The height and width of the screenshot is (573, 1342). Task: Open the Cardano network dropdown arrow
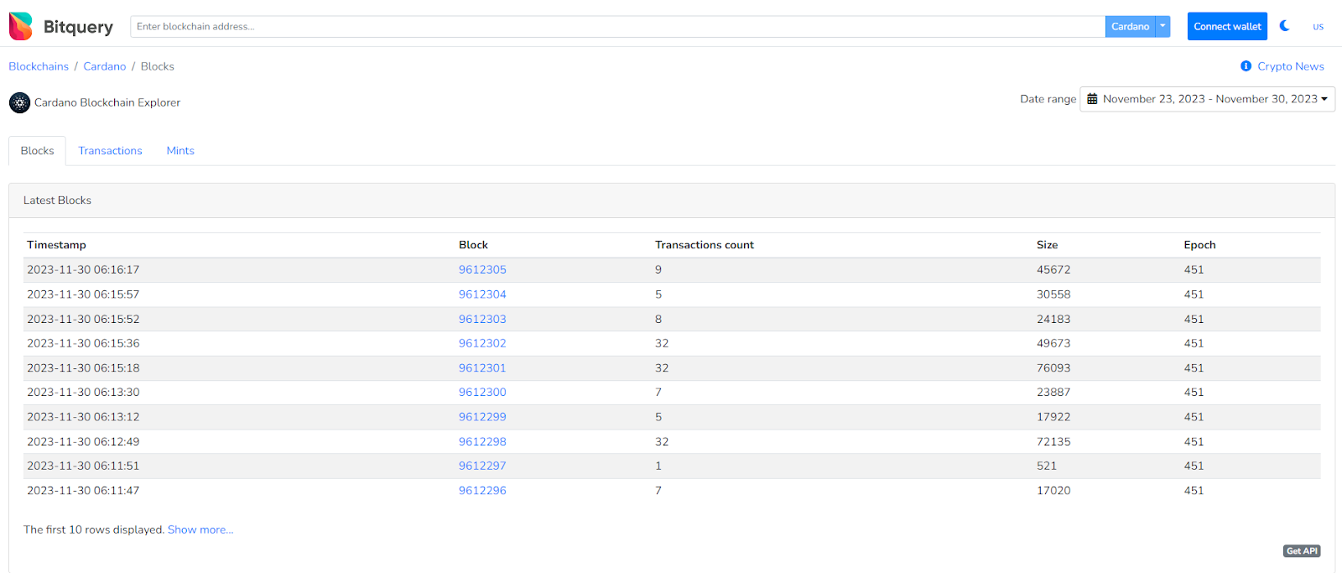pyautogui.click(x=1163, y=27)
